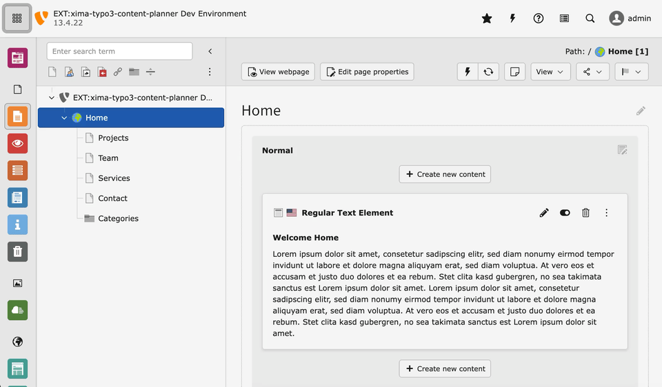Select Contact page in tree
This screenshot has height=387, width=662.
tap(112, 198)
